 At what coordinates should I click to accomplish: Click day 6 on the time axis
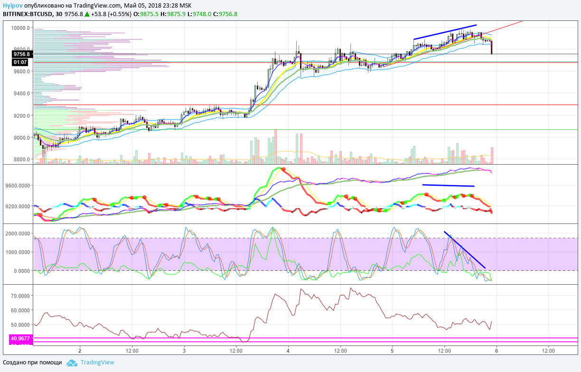click(x=496, y=351)
